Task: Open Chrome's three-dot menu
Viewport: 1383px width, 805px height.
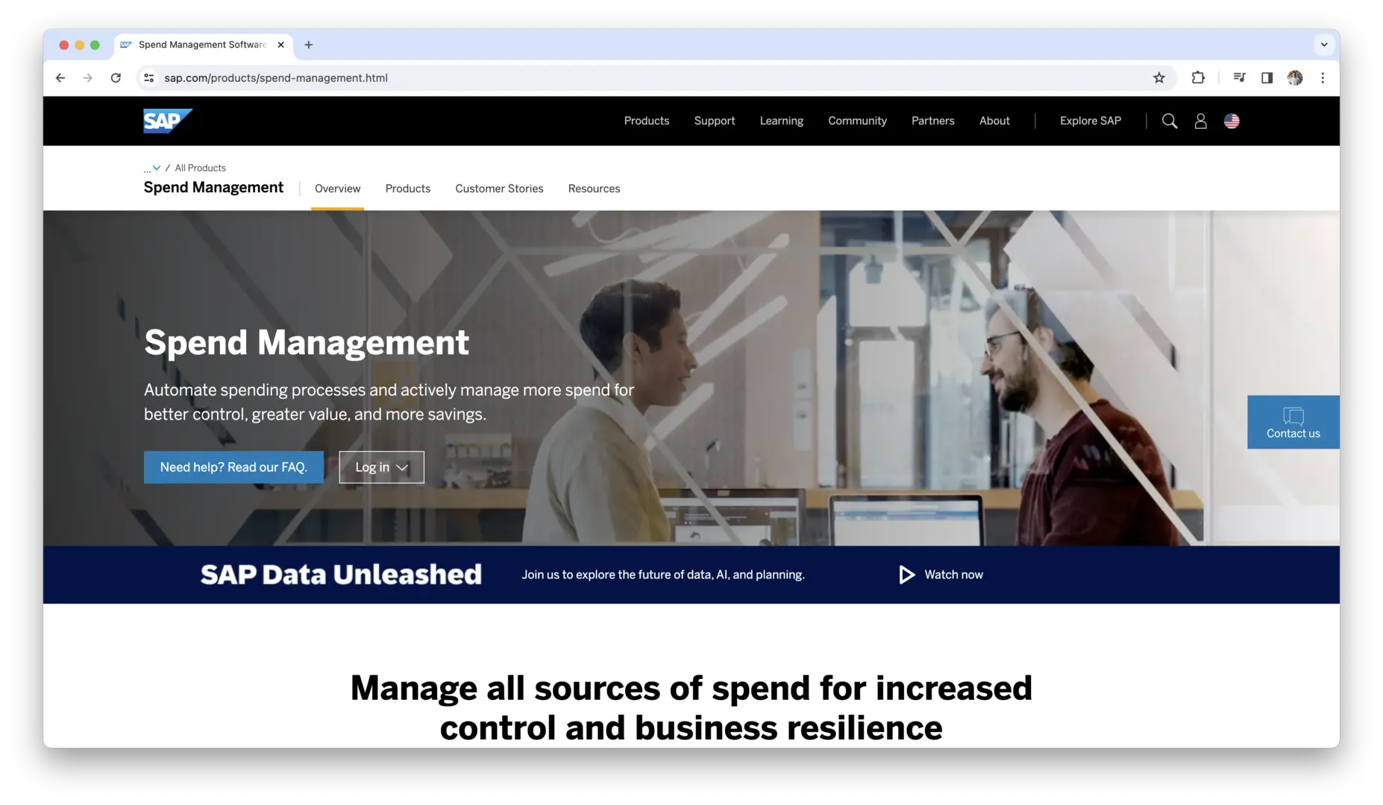Action: (1323, 78)
